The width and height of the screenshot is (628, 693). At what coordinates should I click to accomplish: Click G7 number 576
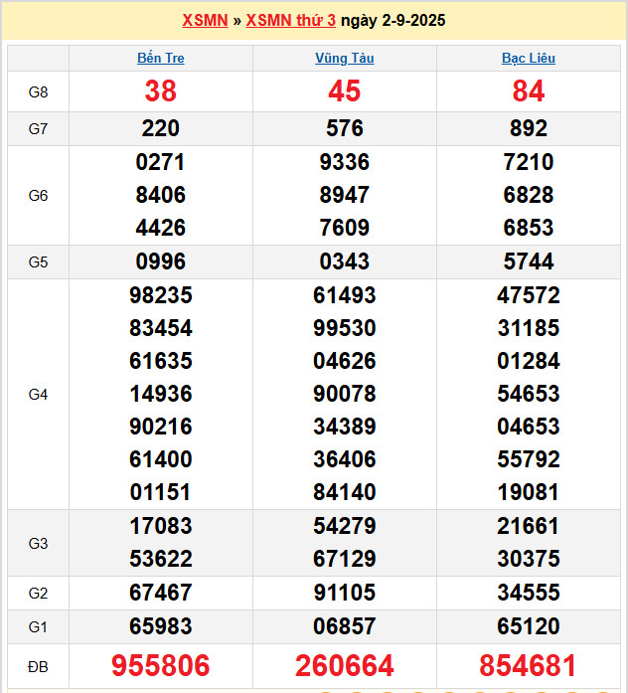345,128
